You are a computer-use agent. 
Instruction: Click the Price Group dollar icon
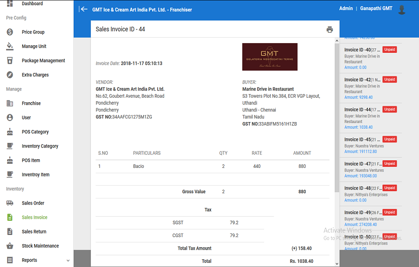click(10, 32)
